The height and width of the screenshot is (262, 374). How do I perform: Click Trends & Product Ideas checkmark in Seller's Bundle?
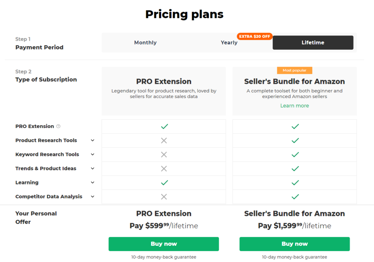[295, 169]
